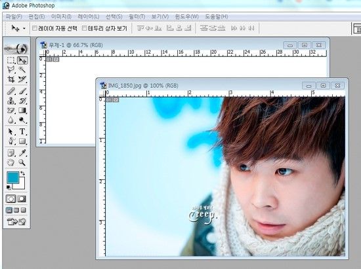361x269 pixels.
Task: Select the Hand tool
Action: 11,162
